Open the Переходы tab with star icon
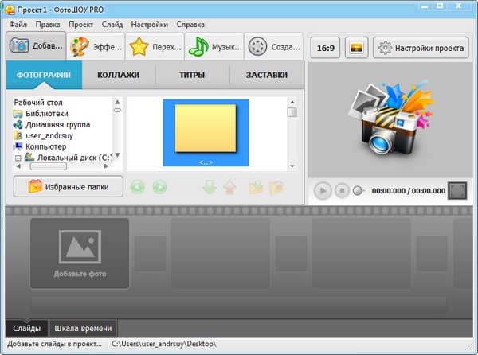Image resolution: width=478 pixels, height=355 pixels. pyautogui.click(x=155, y=47)
